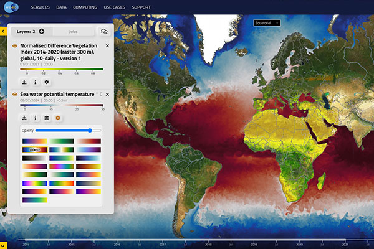This screenshot has height=249, width=374.
Task: Add a new layer with the plus icon
Action: click(42, 31)
